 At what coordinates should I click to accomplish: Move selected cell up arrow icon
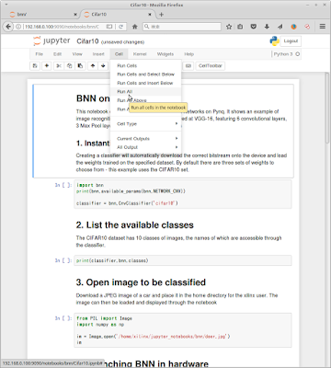(93, 66)
